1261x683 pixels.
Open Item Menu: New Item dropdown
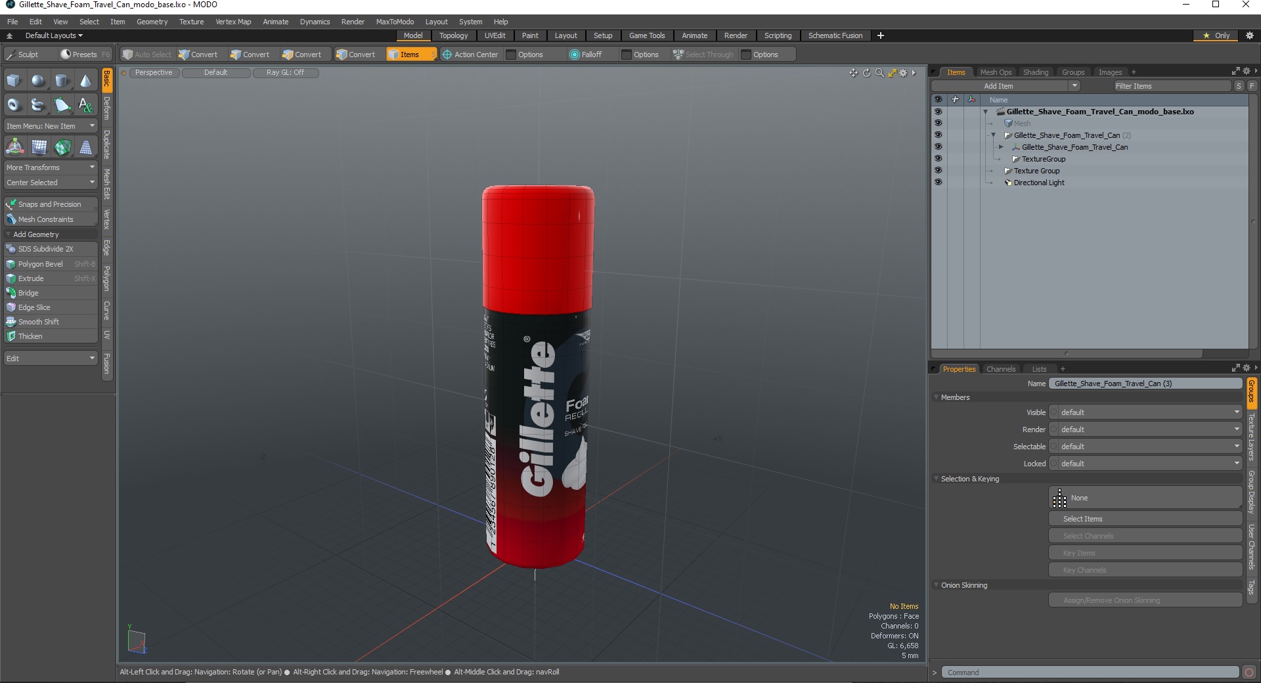[51, 126]
